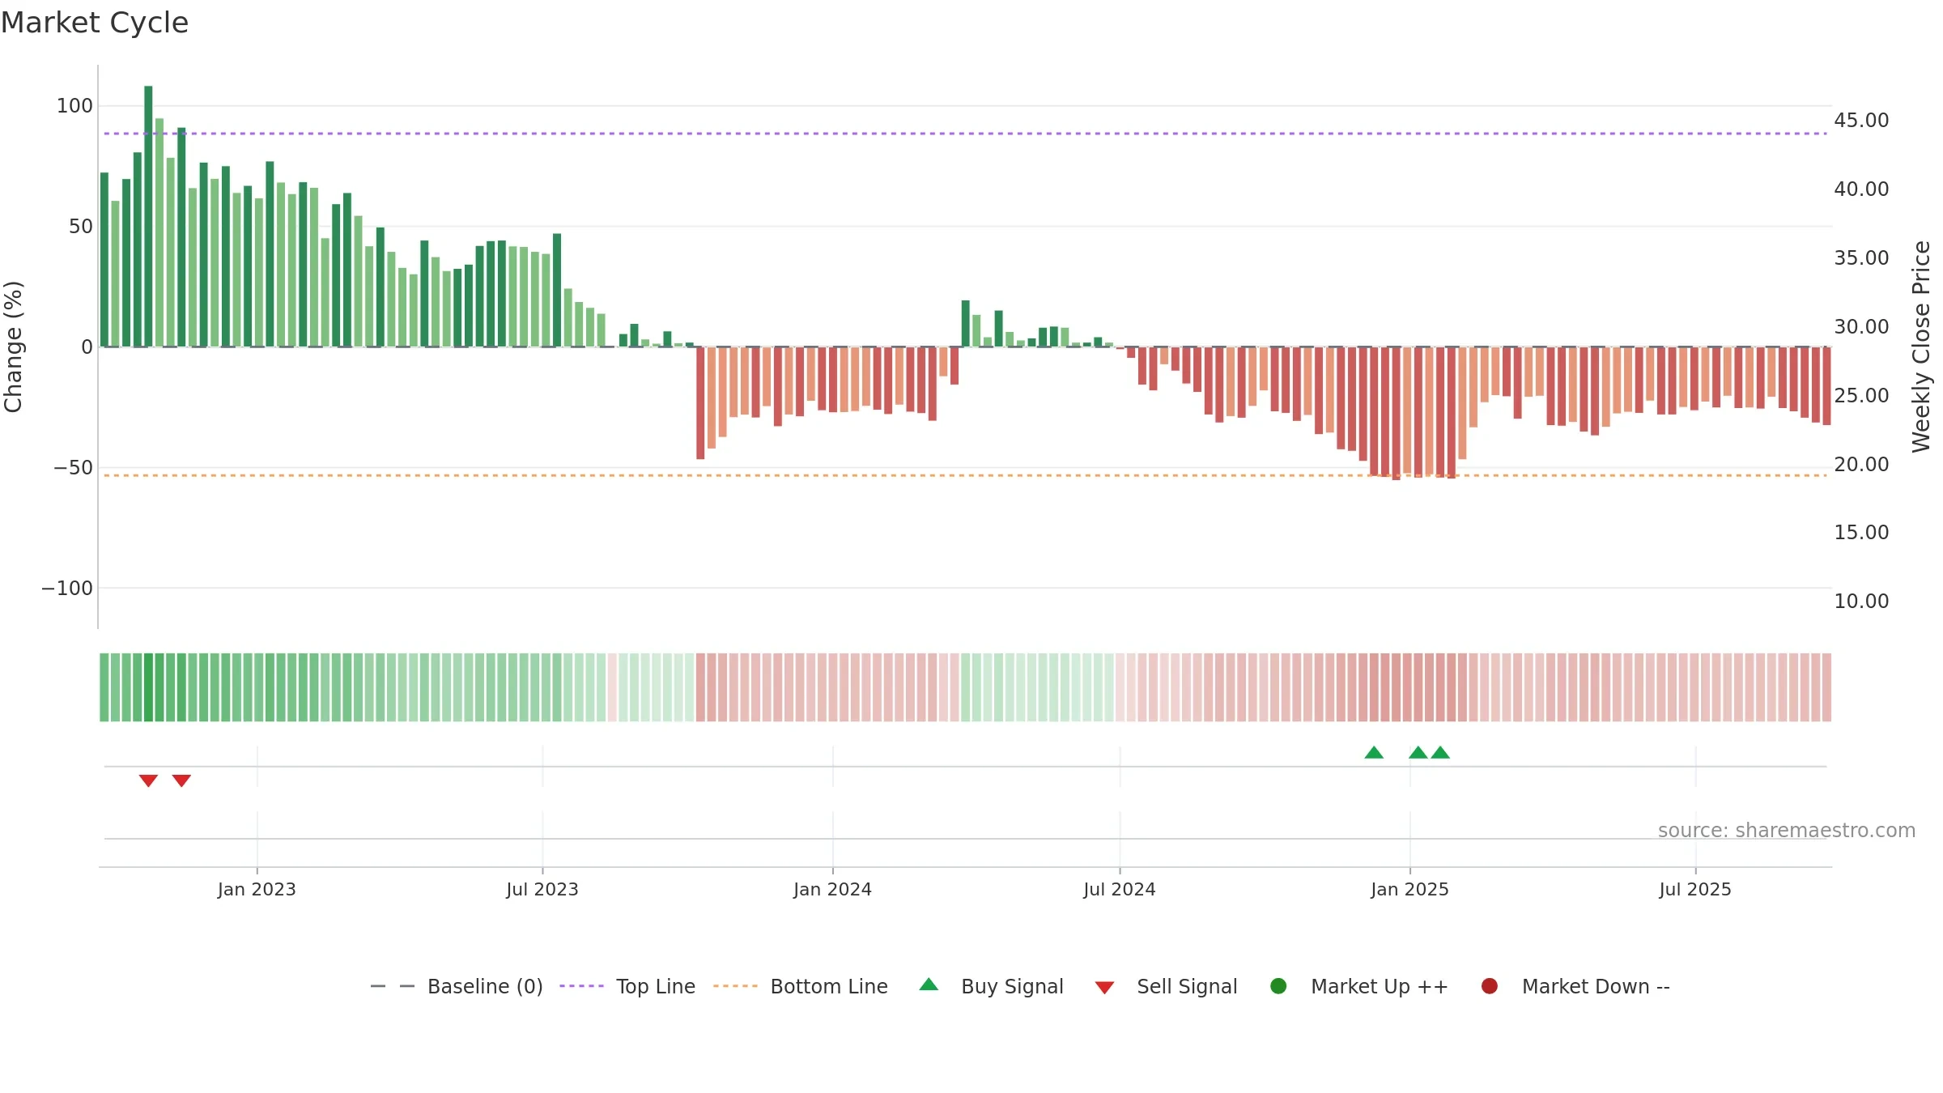Click the Jan 2025 x-axis label
1943x1093 pixels.
coord(1409,889)
